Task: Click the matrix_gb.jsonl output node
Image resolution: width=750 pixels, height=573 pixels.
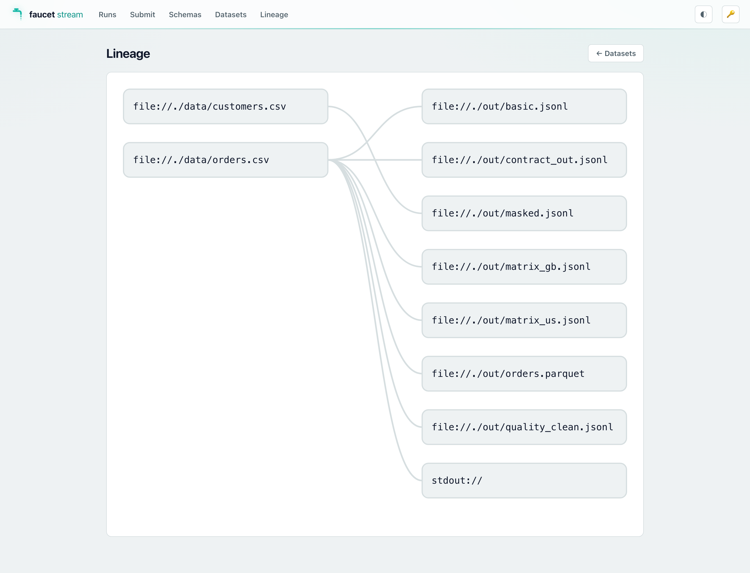Action: tap(524, 267)
